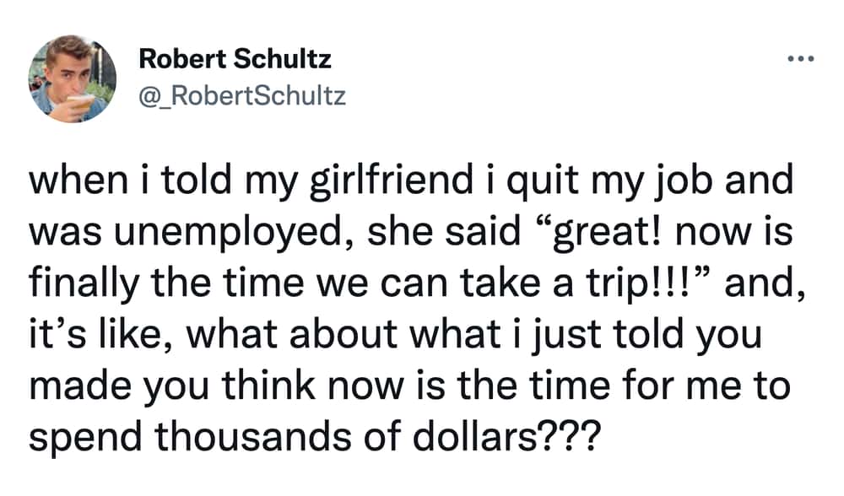Click the word "think" in the fifth line
The height and width of the screenshot is (496, 844).
(x=268, y=385)
